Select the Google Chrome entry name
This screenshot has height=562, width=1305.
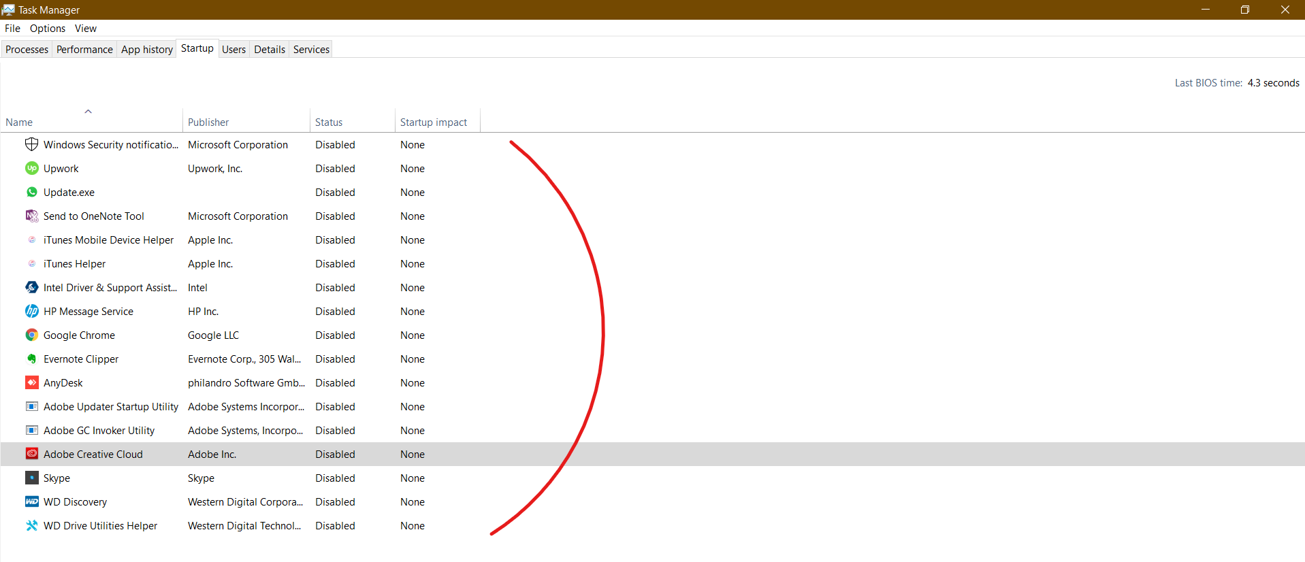(x=79, y=335)
